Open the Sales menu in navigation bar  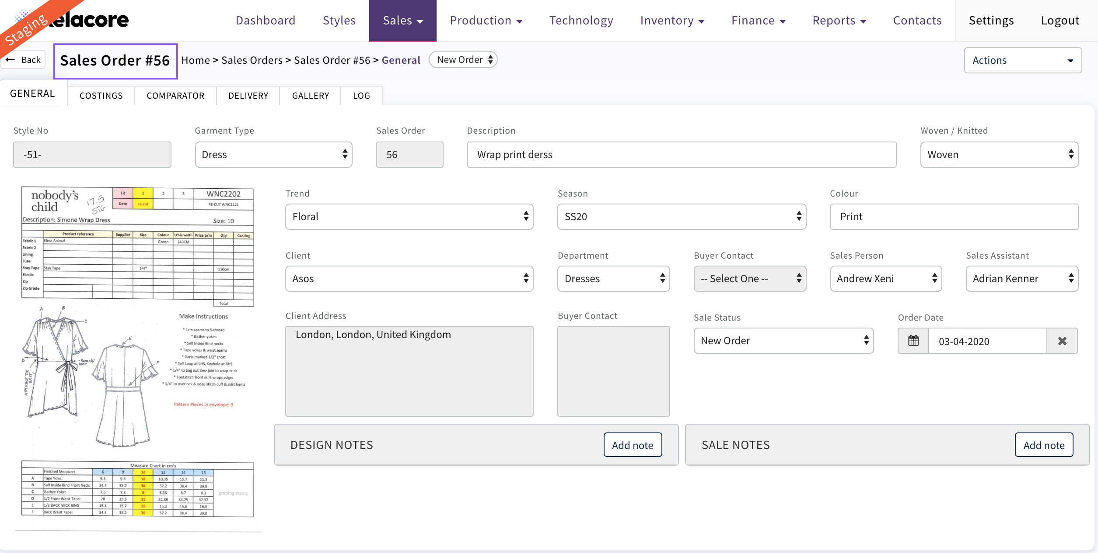click(x=402, y=21)
